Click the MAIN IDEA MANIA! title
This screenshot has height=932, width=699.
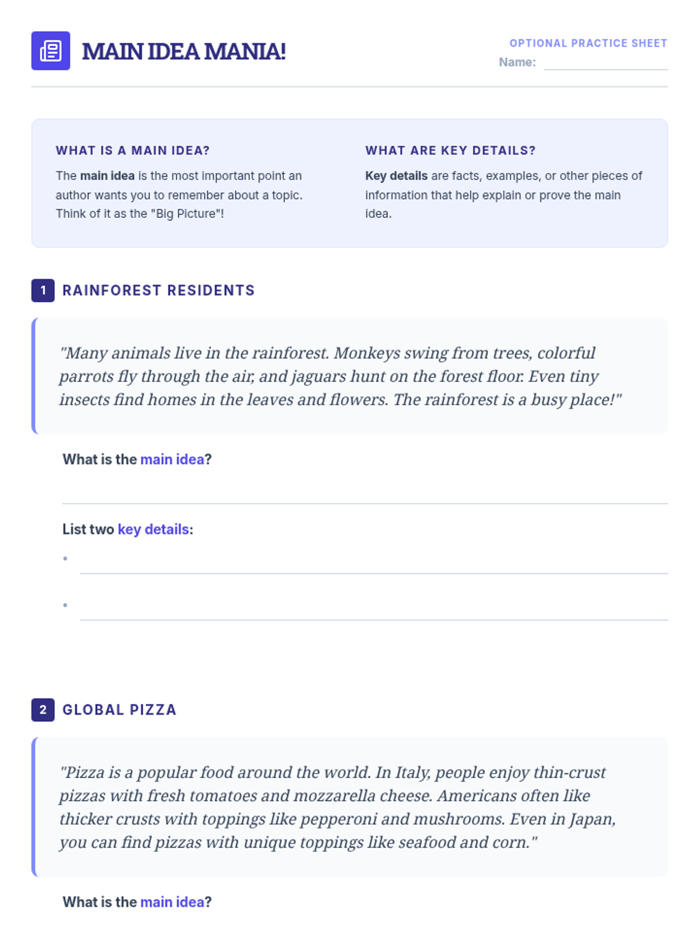tap(184, 51)
